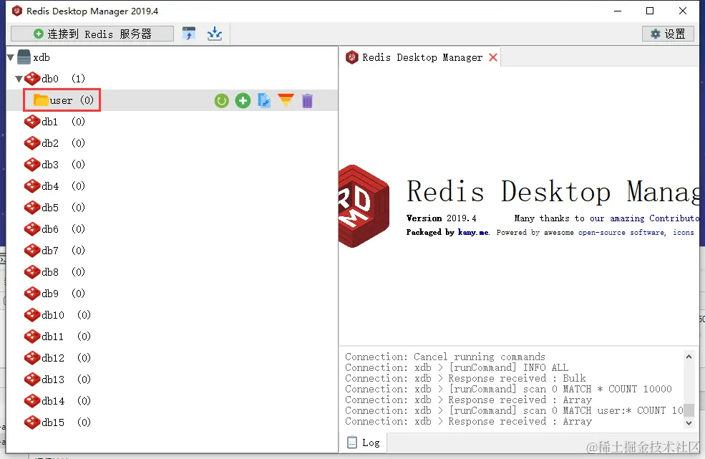Click the db13 database icon
Screen dimensions: 705x459
click(x=32, y=380)
